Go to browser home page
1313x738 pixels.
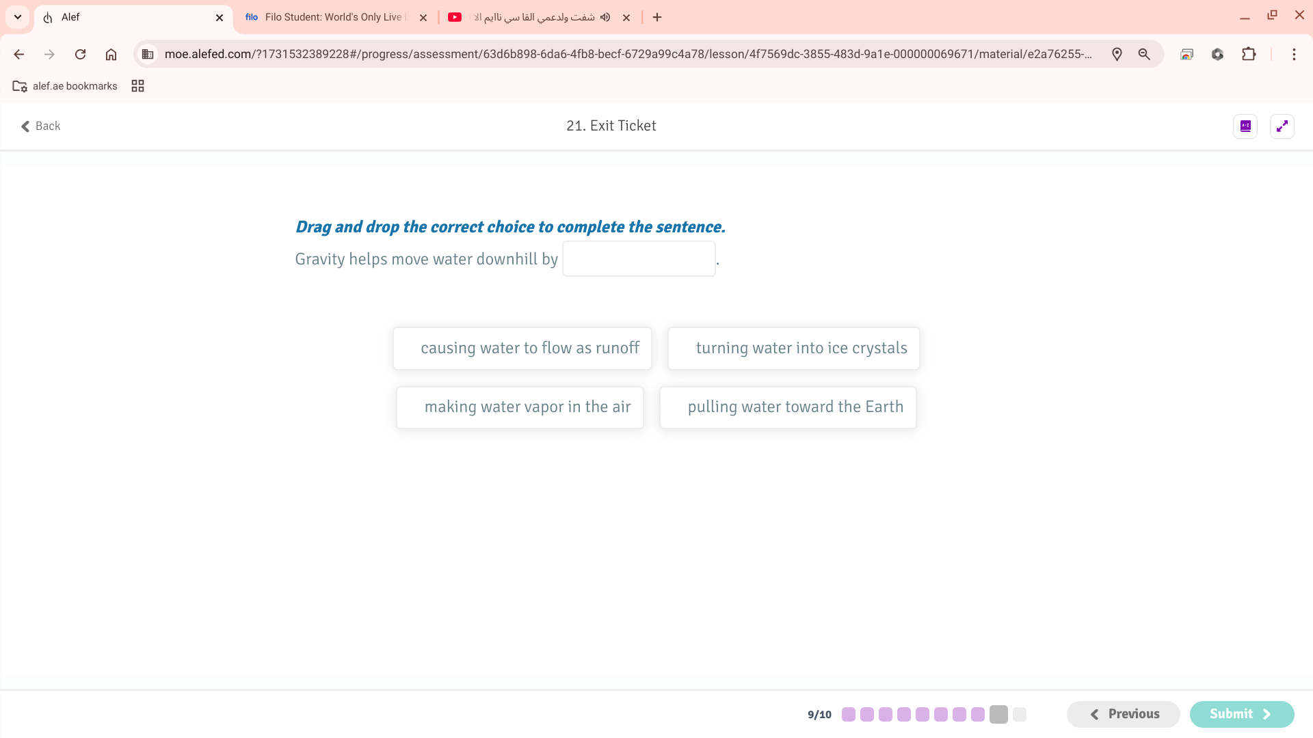[111, 54]
